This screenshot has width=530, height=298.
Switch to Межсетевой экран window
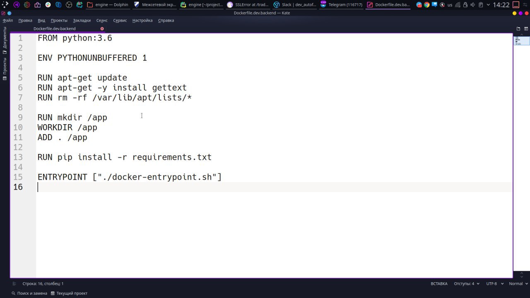tap(155, 5)
